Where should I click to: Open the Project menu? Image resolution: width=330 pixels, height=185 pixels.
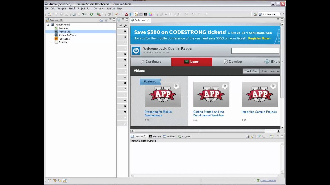pyautogui.click(x=81, y=8)
